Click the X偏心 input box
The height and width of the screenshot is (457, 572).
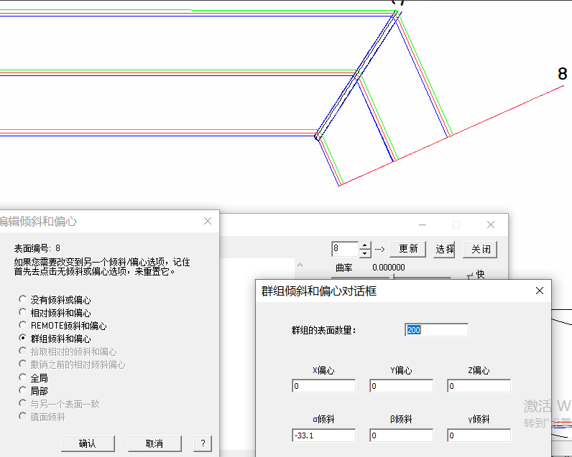323,386
